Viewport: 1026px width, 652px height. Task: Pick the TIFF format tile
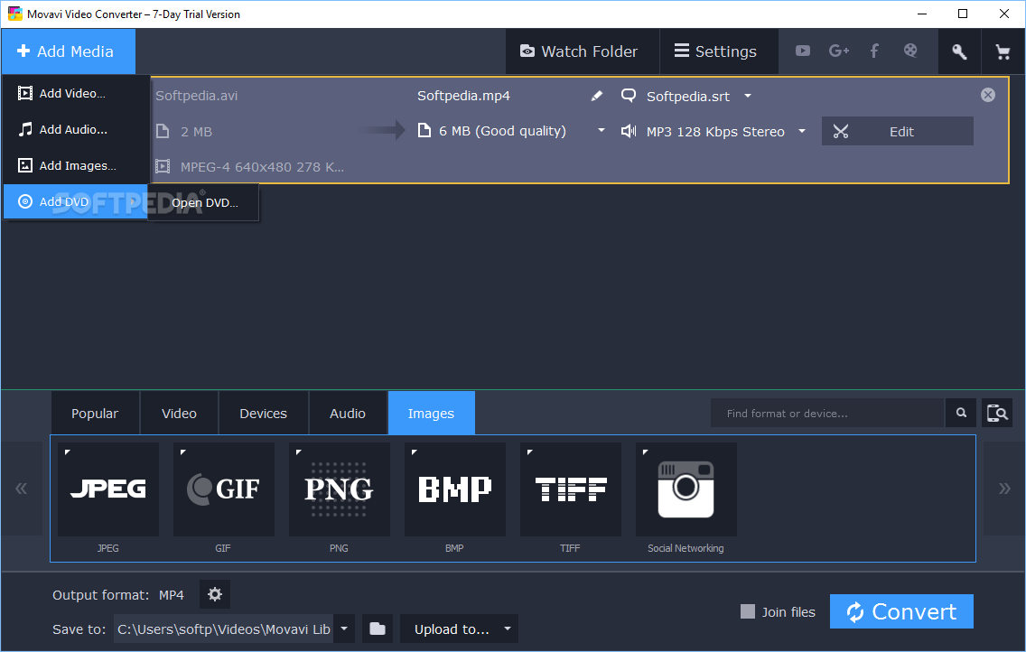(571, 489)
